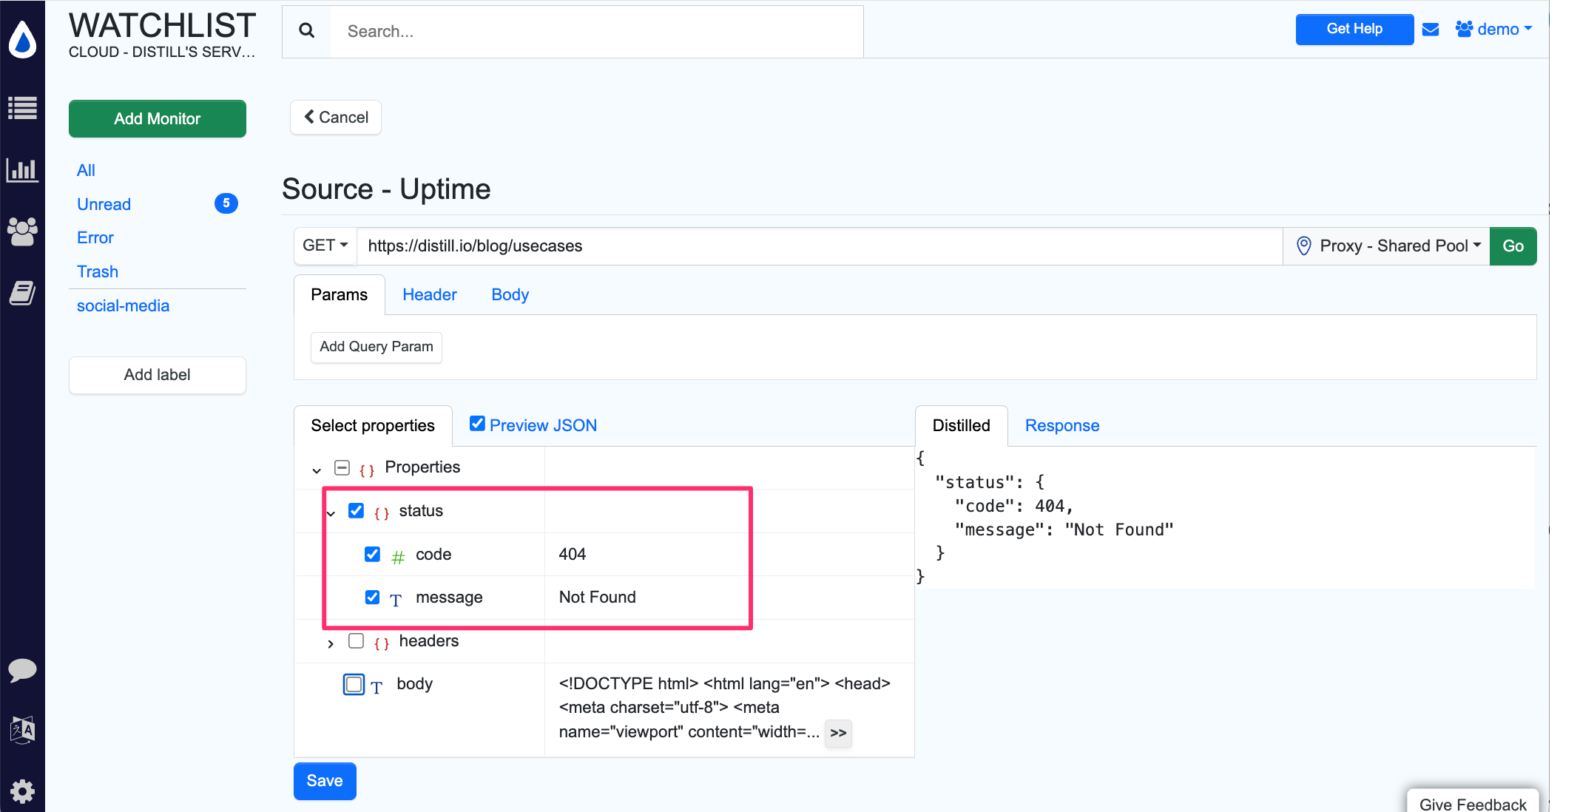Screen dimensions: 1580x812
Task: Click the Add Monitor button
Action: click(157, 118)
